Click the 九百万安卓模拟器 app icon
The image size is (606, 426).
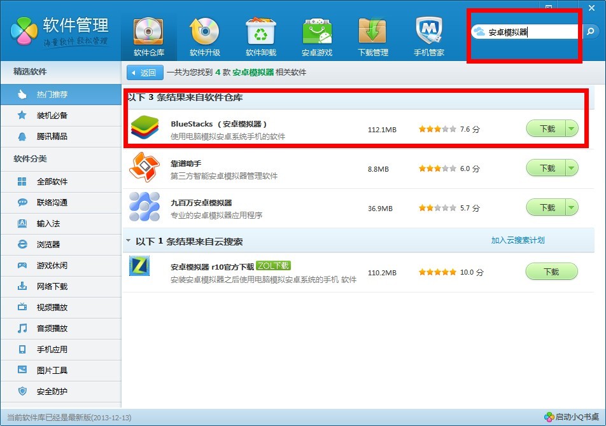tap(144, 207)
